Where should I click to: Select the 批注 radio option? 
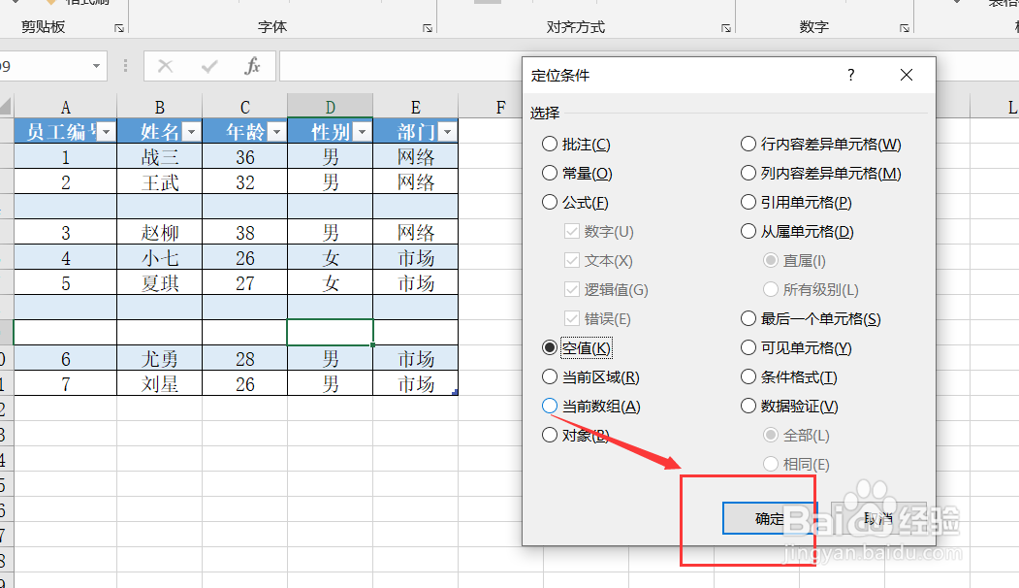[x=551, y=144]
